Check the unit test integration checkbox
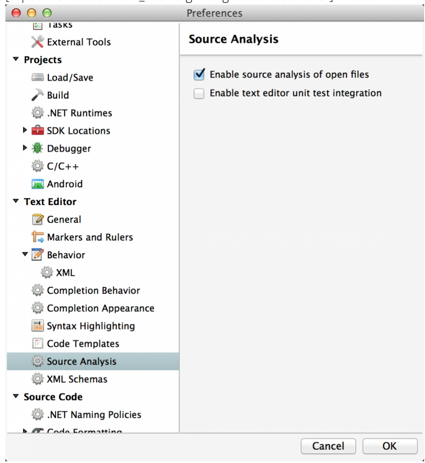The height and width of the screenshot is (463, 425). (199, 93)
